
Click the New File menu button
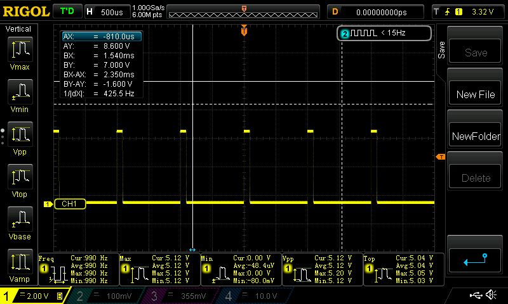475,94
